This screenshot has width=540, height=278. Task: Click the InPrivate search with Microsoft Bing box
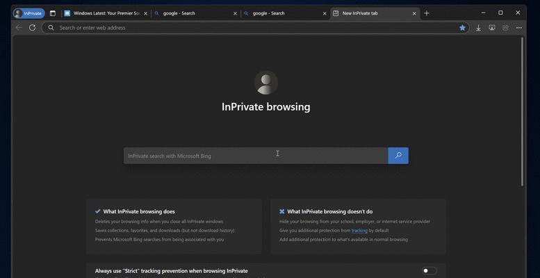click(x=256, y=156)
